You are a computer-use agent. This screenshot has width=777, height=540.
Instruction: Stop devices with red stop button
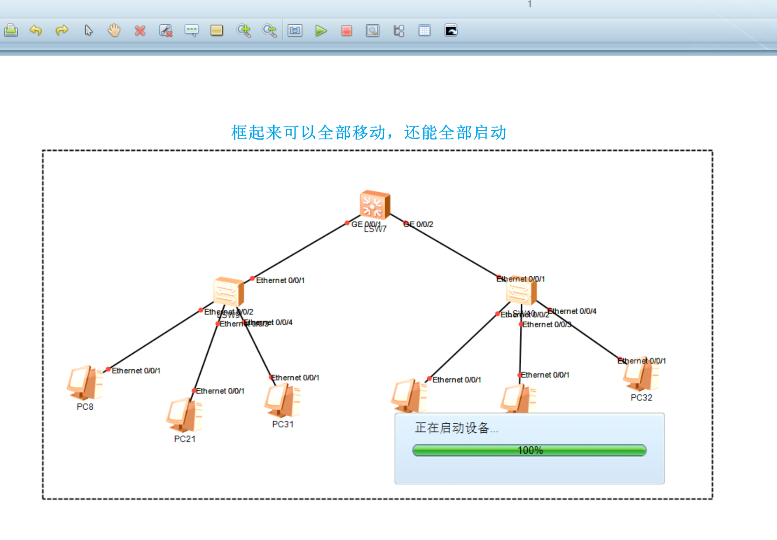point(346,31)
